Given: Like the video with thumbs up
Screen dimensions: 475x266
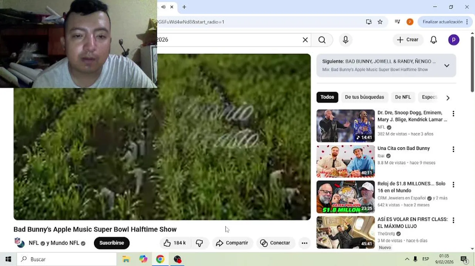Looking at the screenshot, I should click(175, 243).
